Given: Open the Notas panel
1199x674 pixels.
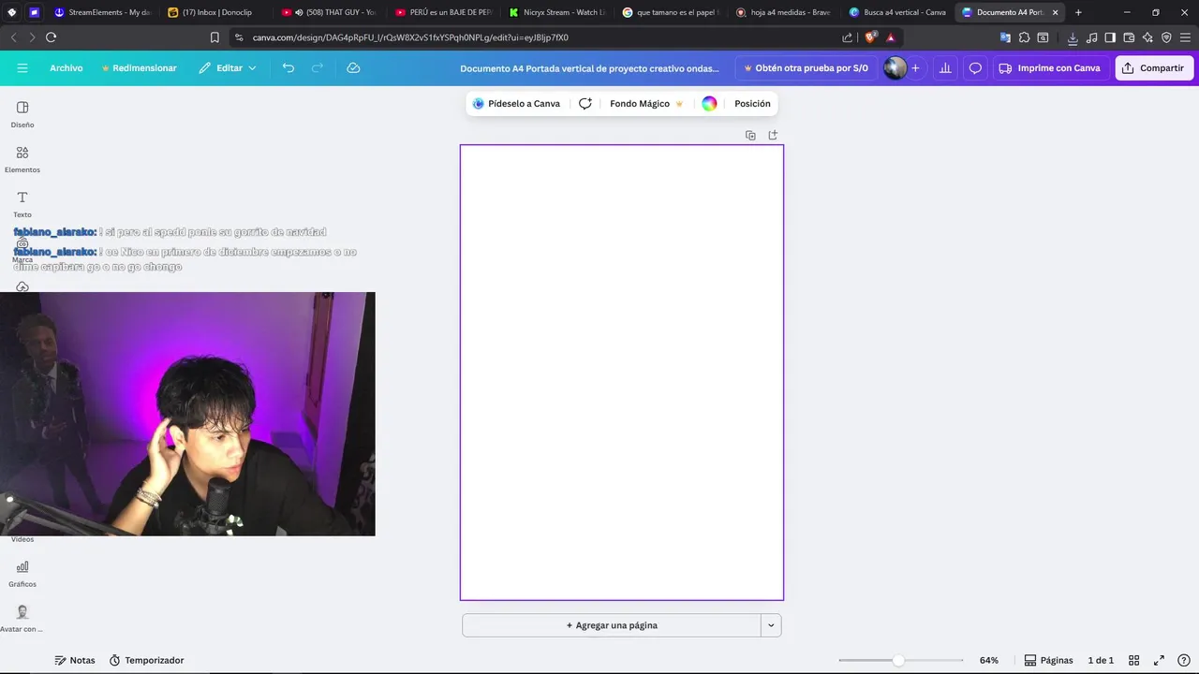Looking at the screenshot, I should (x=75, y=660).
